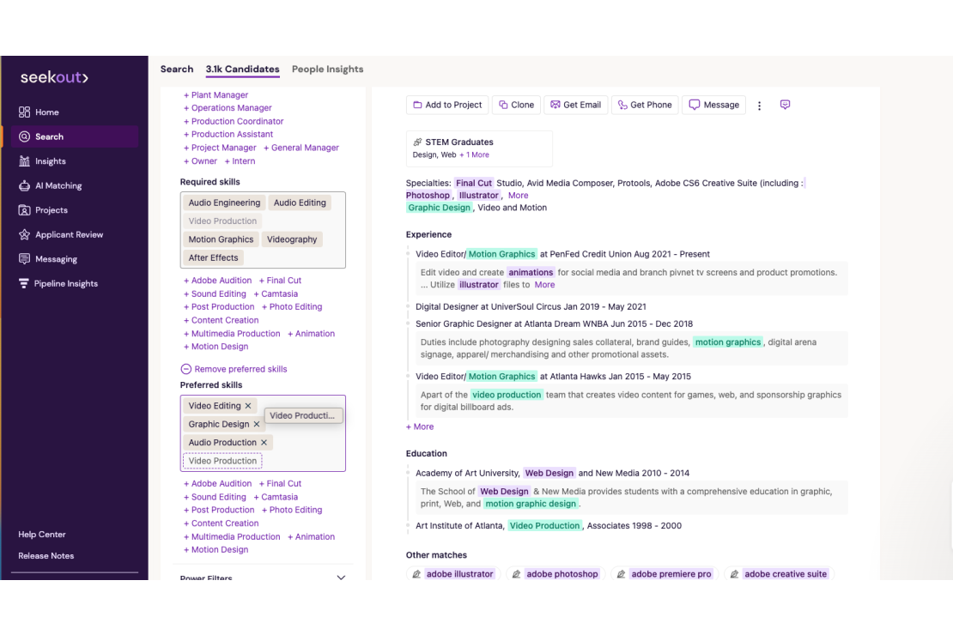Screen dimensions: 953x635
Task: Open the 3.1k Candidates tab
Action: [243, 69]
